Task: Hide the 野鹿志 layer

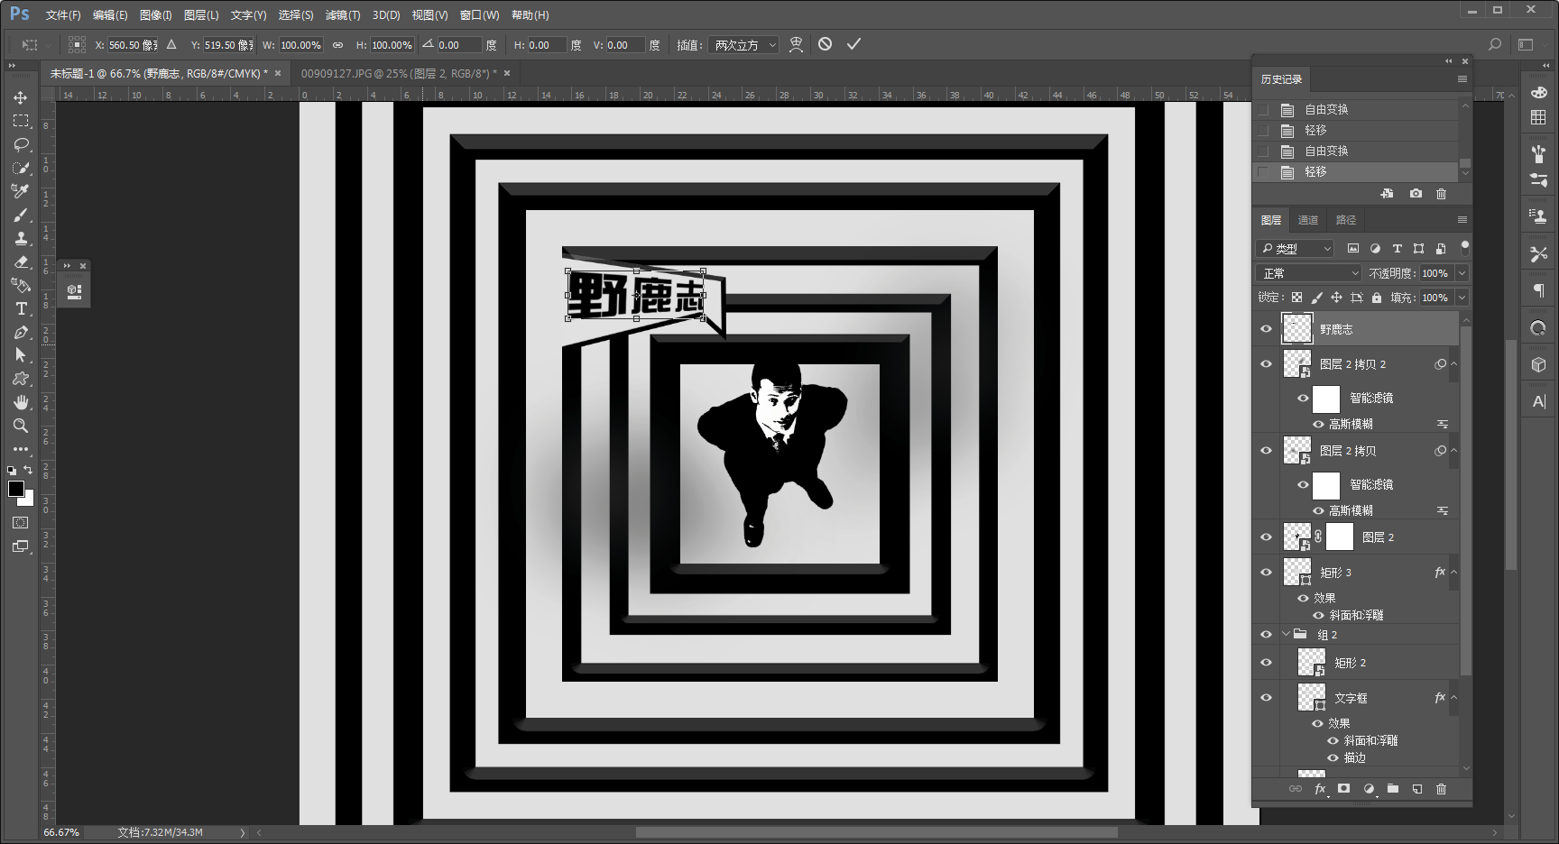Action: pyautogui.click(x=1266, y=329)
